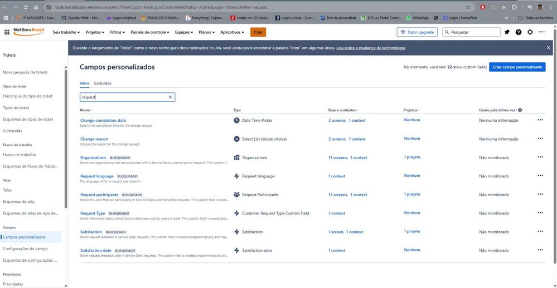Open Configurações de campo in sidebar
Image resolution: width=557 pixels, height=288 pixels.
[x=25, y=249]
